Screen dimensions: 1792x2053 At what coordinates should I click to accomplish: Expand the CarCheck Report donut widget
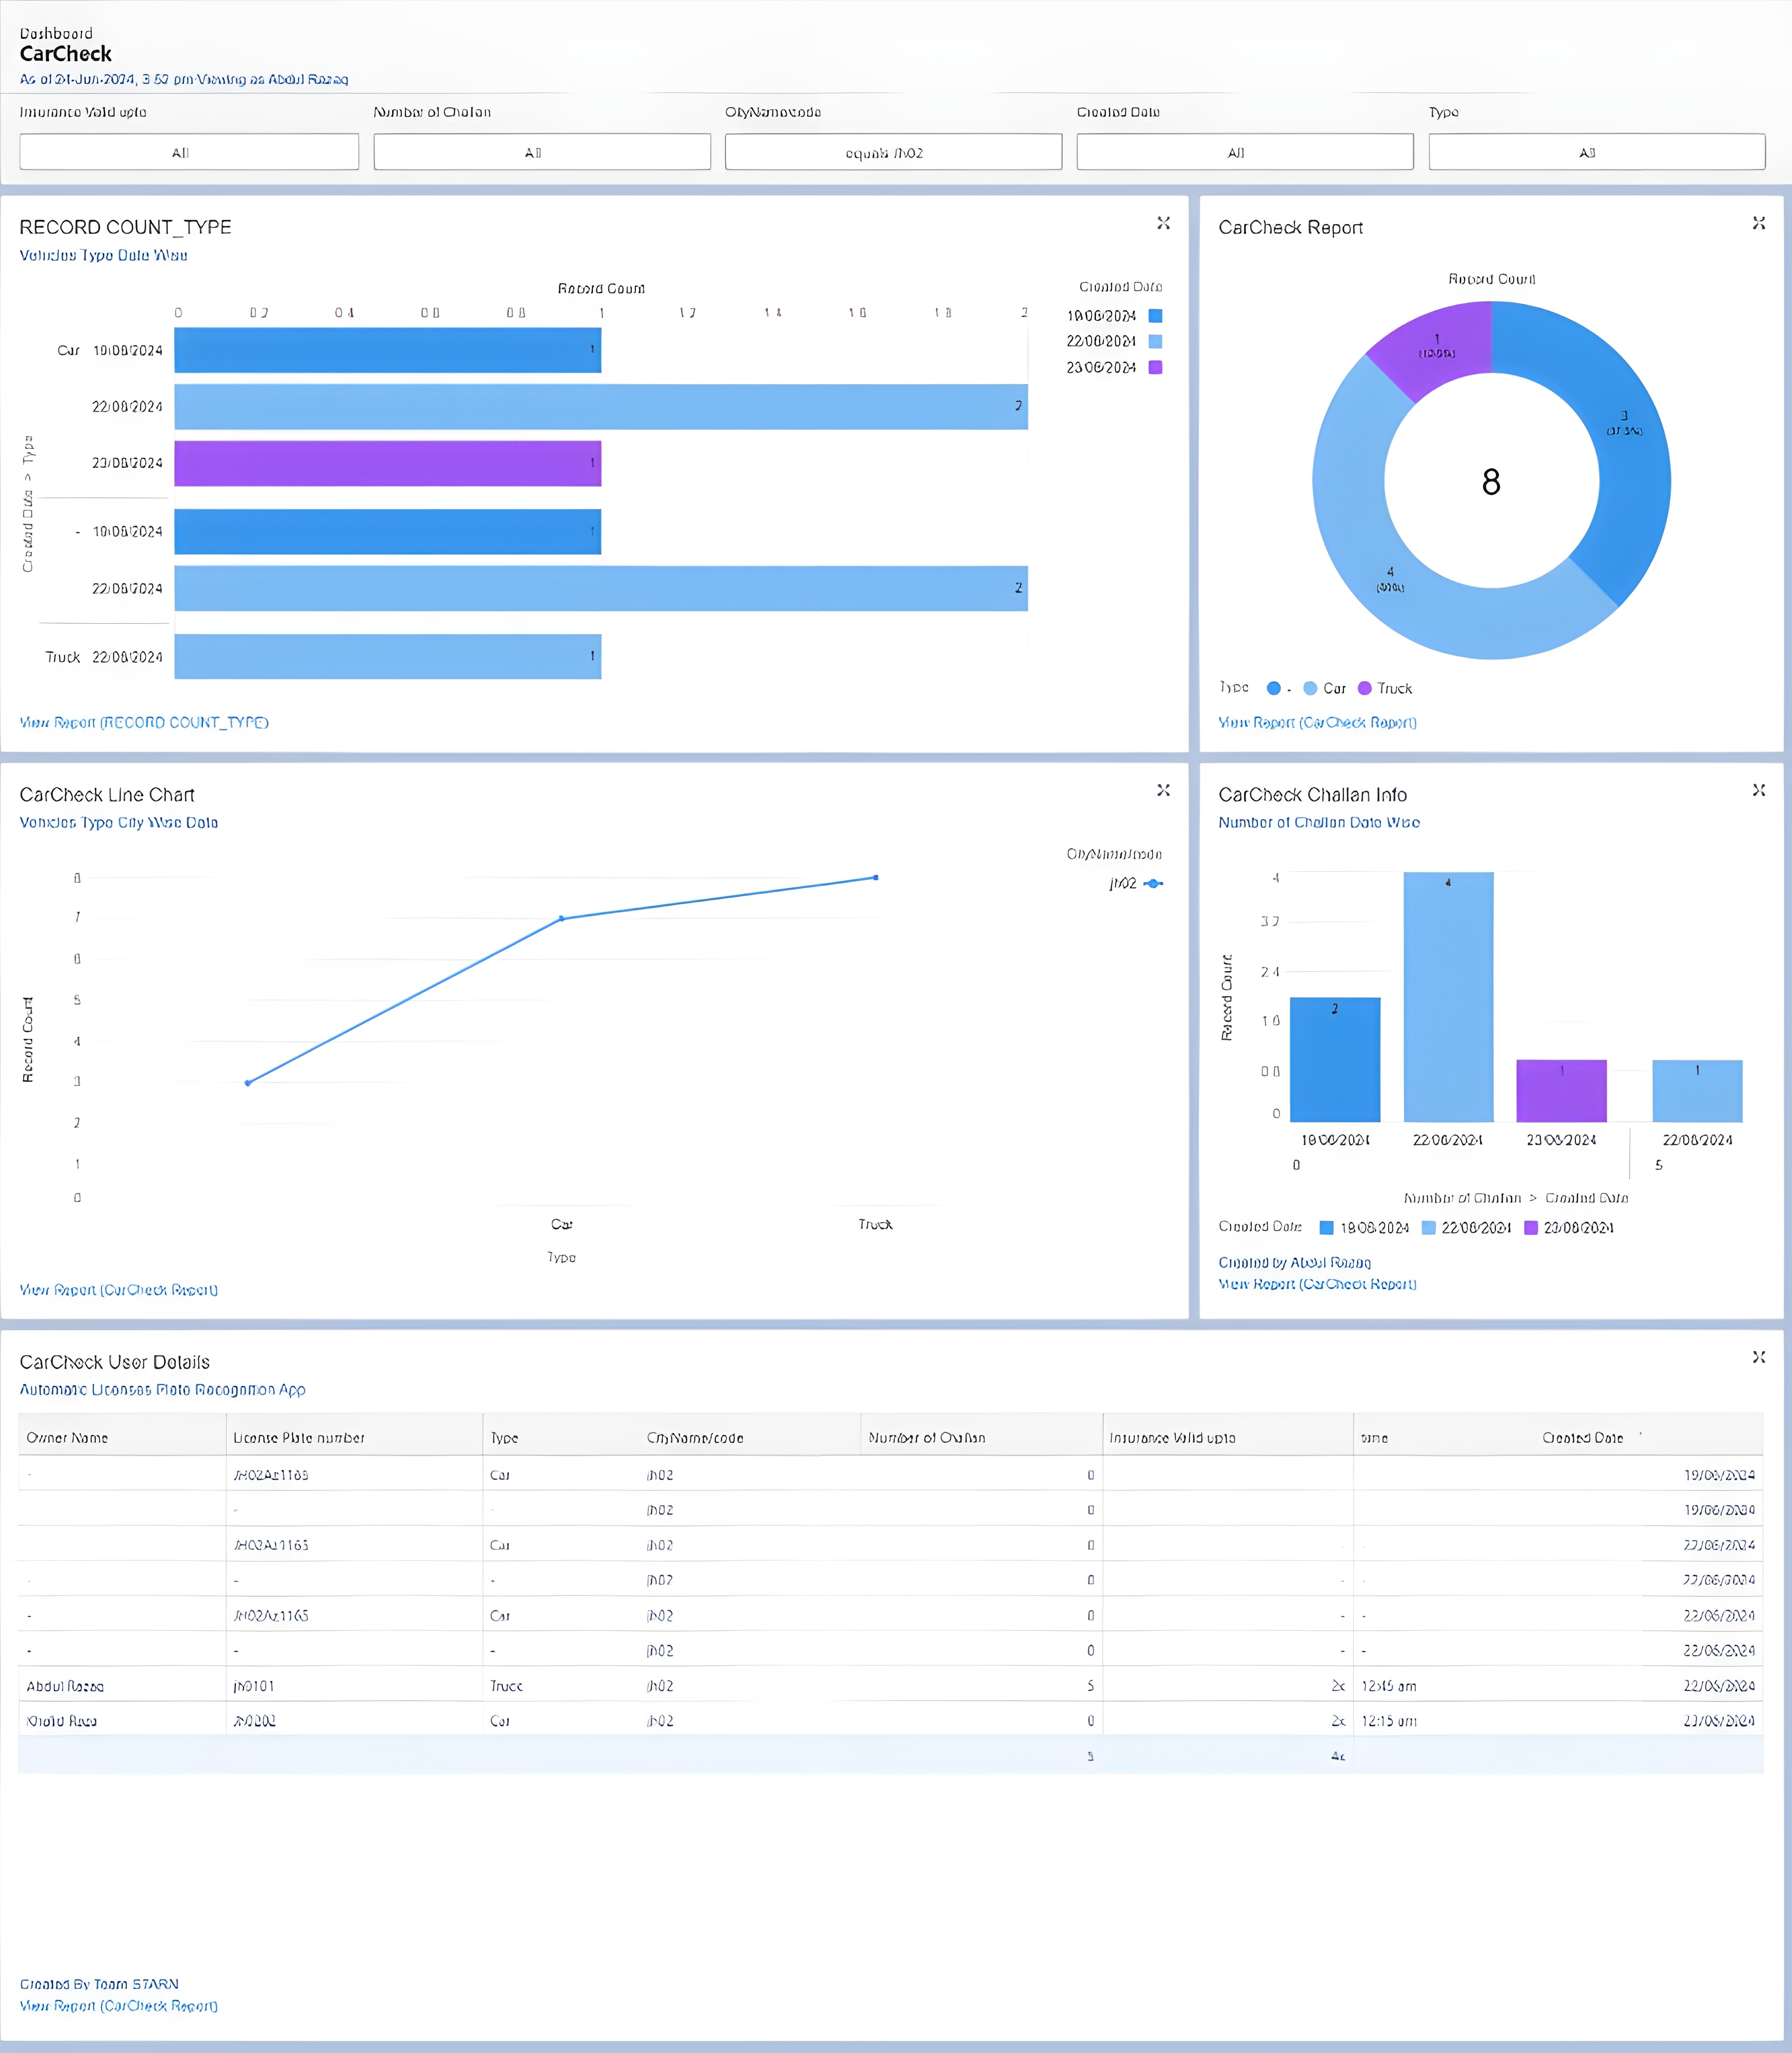pyautogui.click(x=1758, y=223)
